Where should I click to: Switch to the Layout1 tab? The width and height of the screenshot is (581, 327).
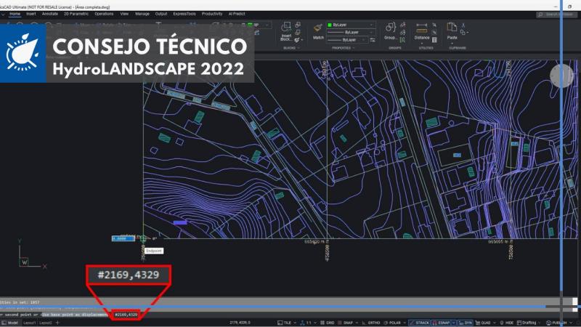pyautogui.click(x=30, y=323)
